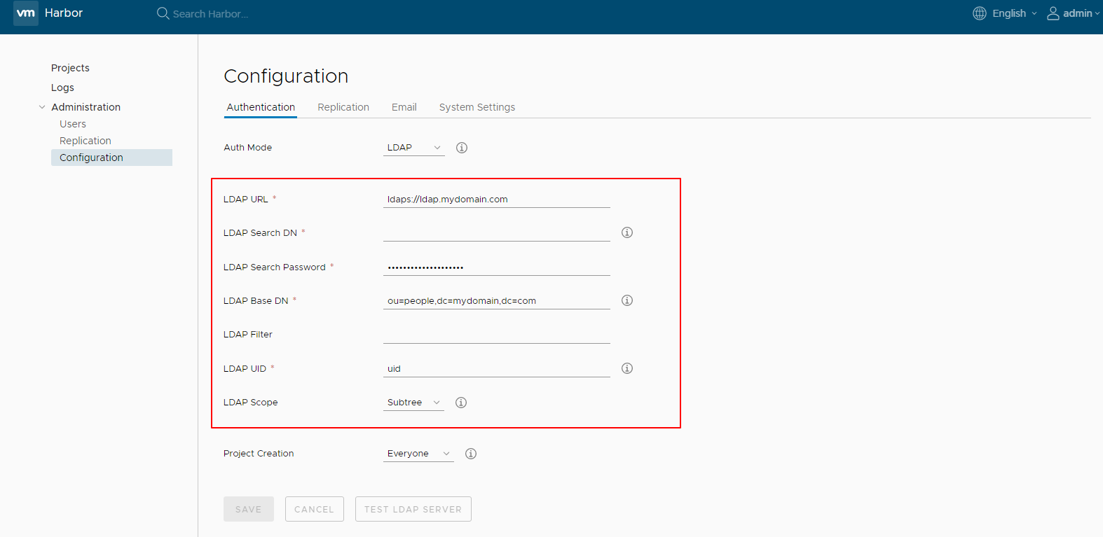Click the VMware Harbor logo

tap(26, 13)
